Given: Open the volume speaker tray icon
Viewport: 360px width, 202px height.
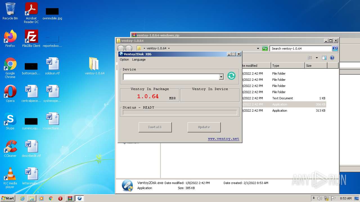Looking at the screenshot, I should (320, 198).
